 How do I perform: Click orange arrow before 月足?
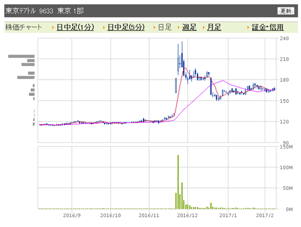pos(204,28)
